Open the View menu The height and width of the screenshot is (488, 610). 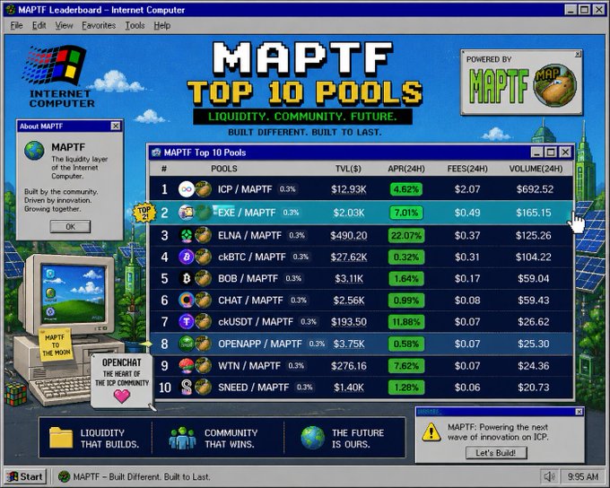tap(64, 26)
